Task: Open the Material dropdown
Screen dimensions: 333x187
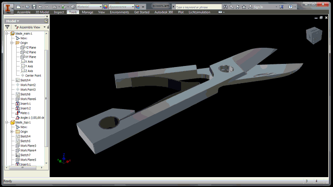Action: (89, 7)
